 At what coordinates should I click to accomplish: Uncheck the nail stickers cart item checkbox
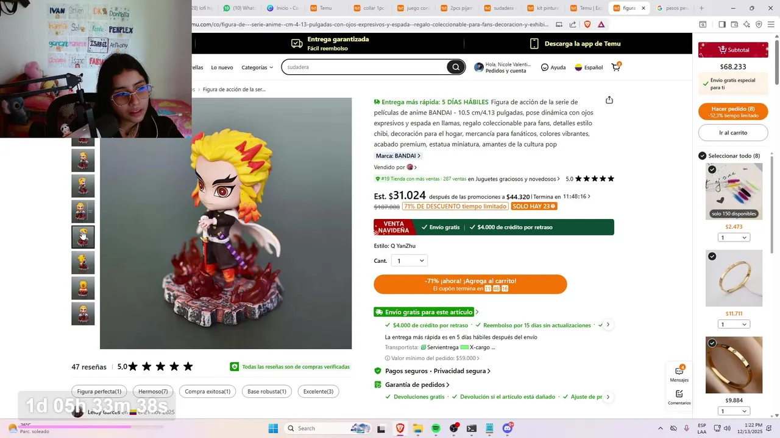pyautogui.click(x=712, y=170)
